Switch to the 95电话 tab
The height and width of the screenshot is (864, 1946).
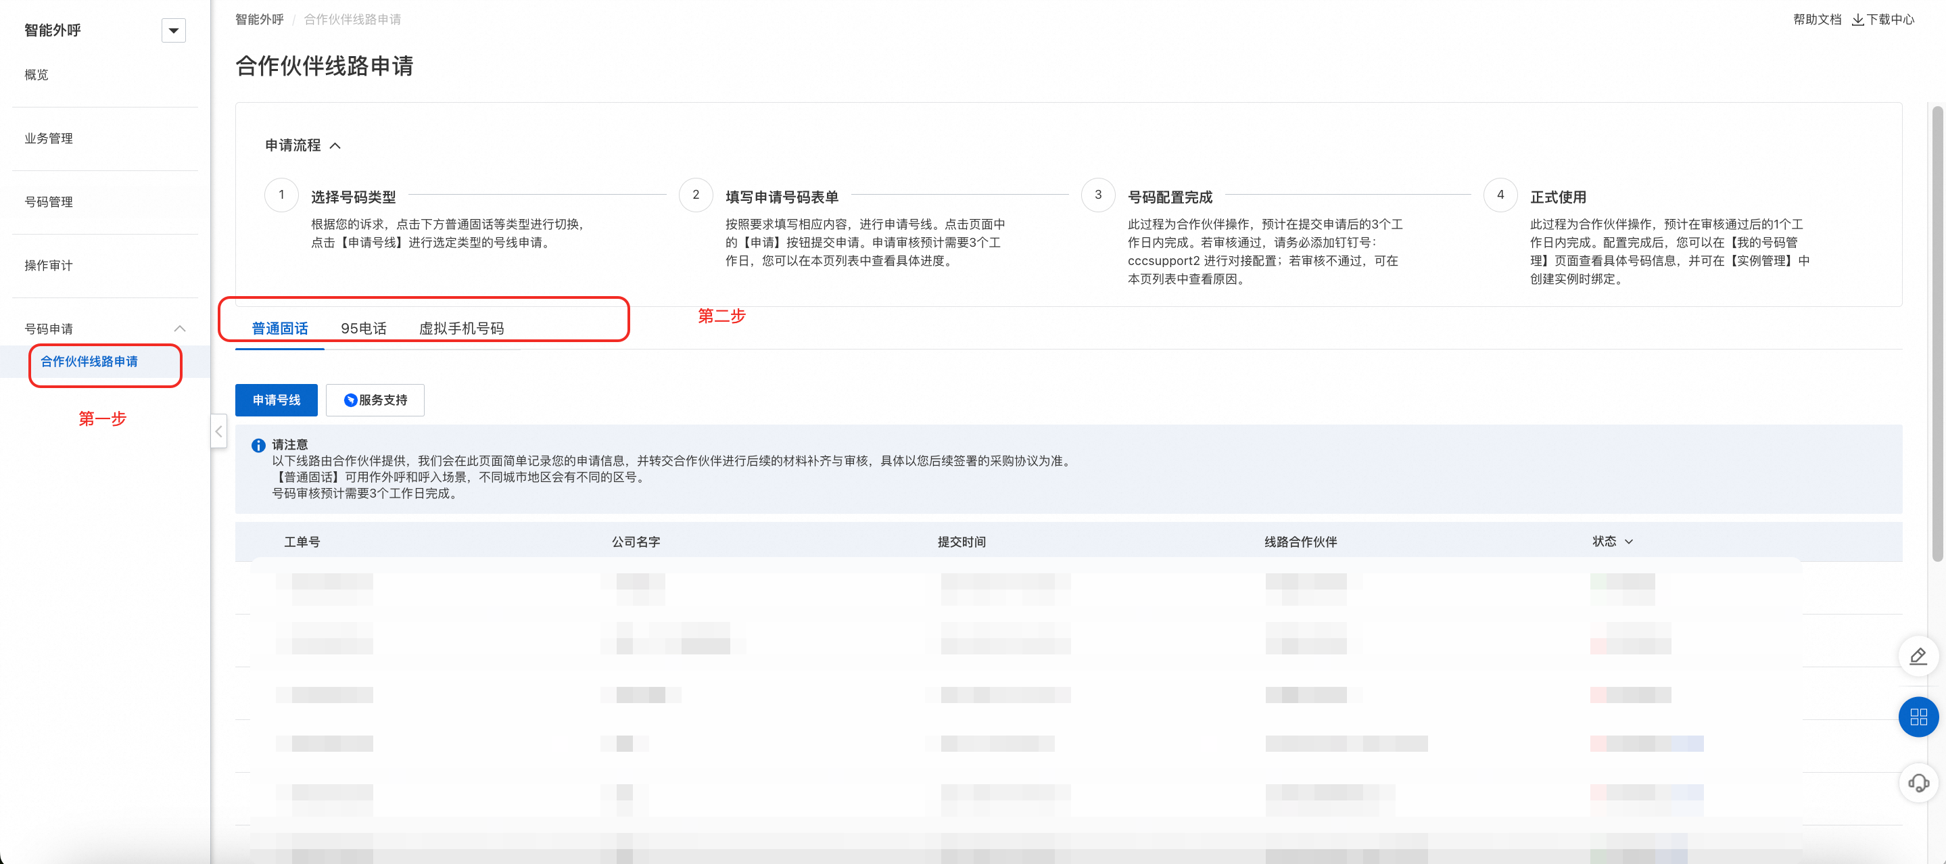point(363,329)
